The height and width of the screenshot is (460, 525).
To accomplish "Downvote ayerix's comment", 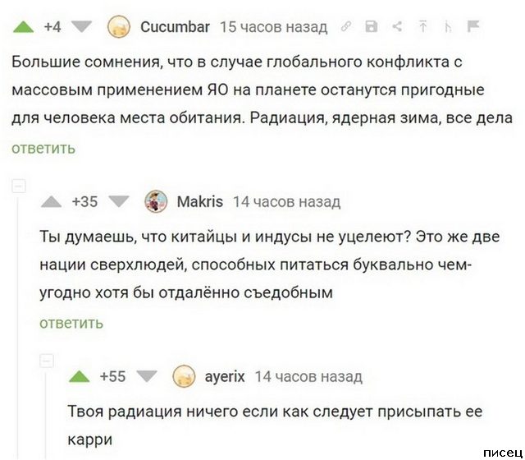I will (146, 377).
